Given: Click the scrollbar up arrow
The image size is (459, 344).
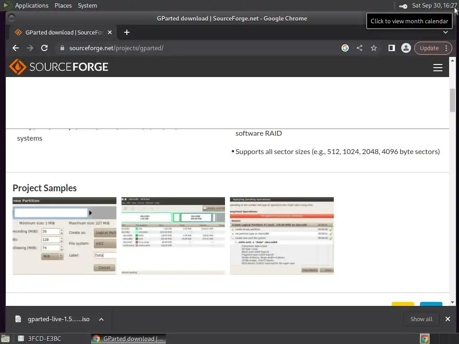Looking at the screenshot, I should pos(453,60).
